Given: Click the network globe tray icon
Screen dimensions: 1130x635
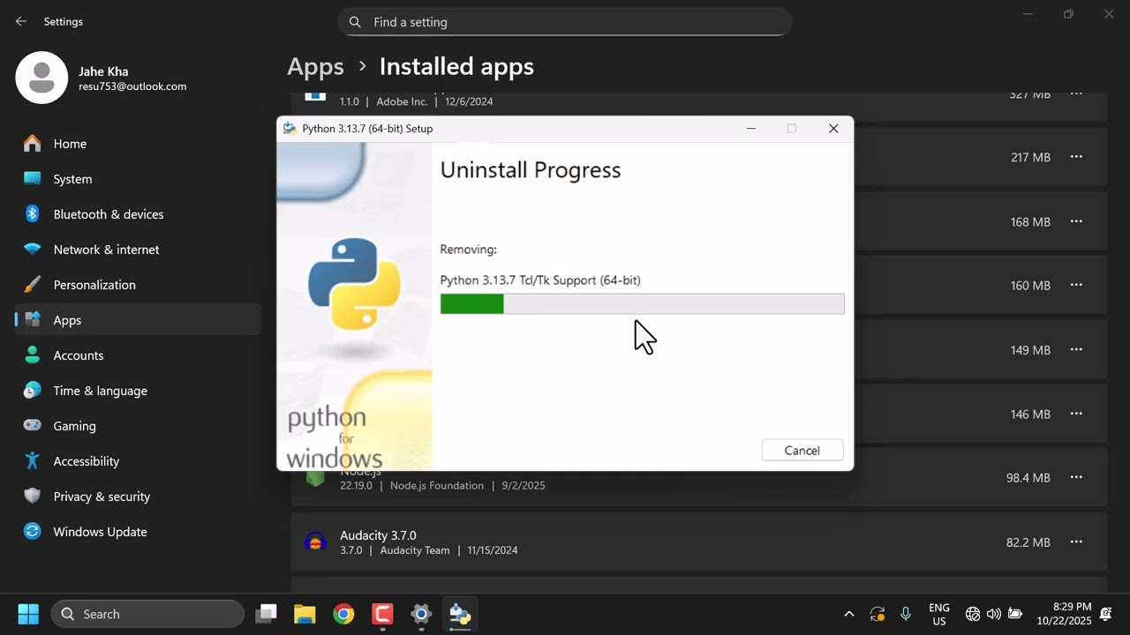Looking at the screenshot, I should pyautogui.click(x=973, y=614).
